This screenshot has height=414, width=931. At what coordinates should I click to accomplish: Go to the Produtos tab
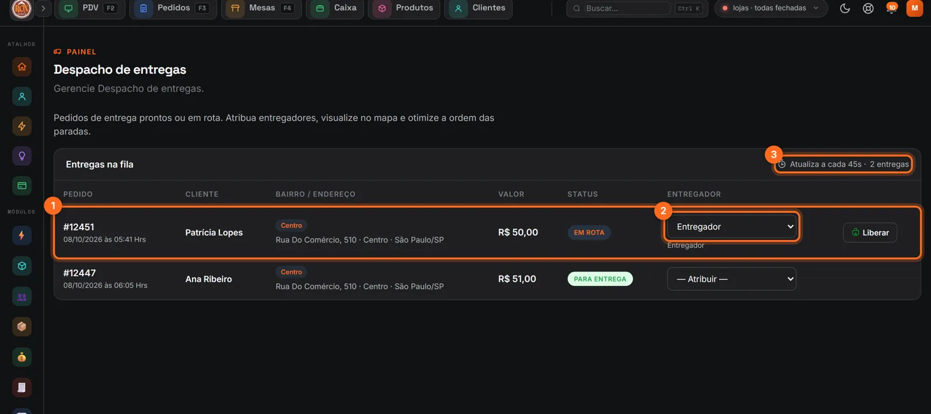(x=404, y=8)
